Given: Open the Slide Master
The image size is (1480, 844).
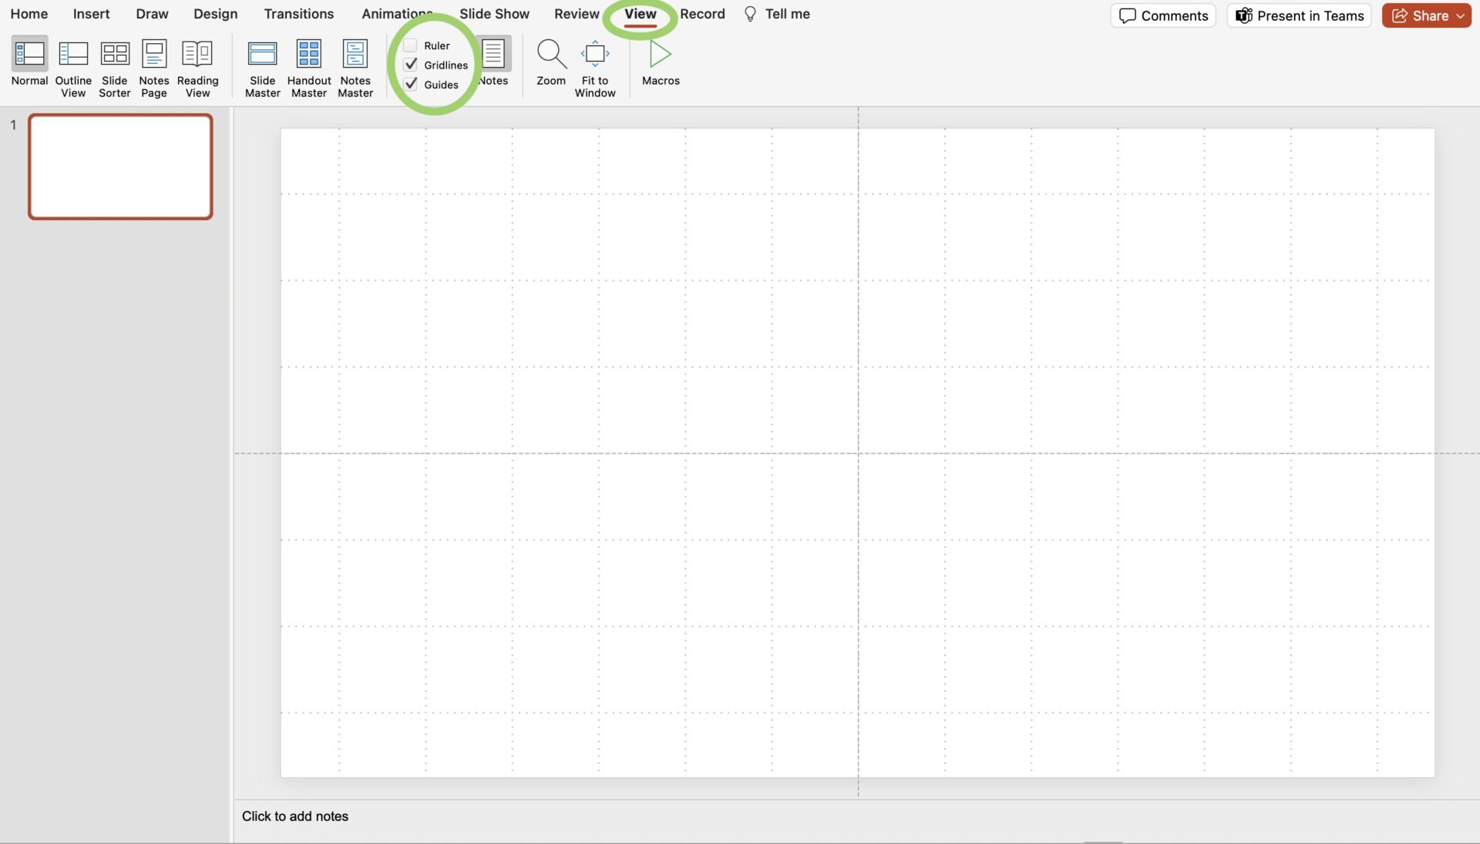Looking at the screenshot, I should 262,69.
